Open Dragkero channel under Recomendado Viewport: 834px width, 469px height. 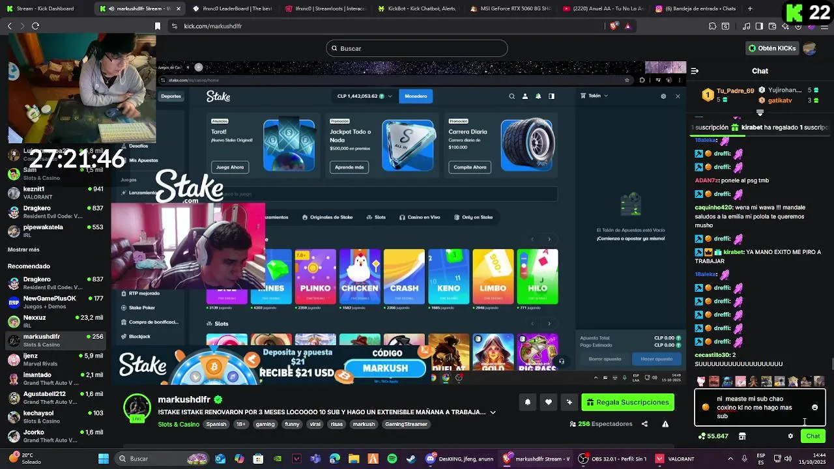(55, 283)
